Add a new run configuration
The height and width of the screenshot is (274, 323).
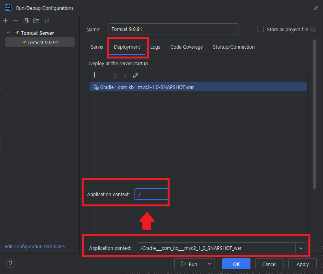6,21
